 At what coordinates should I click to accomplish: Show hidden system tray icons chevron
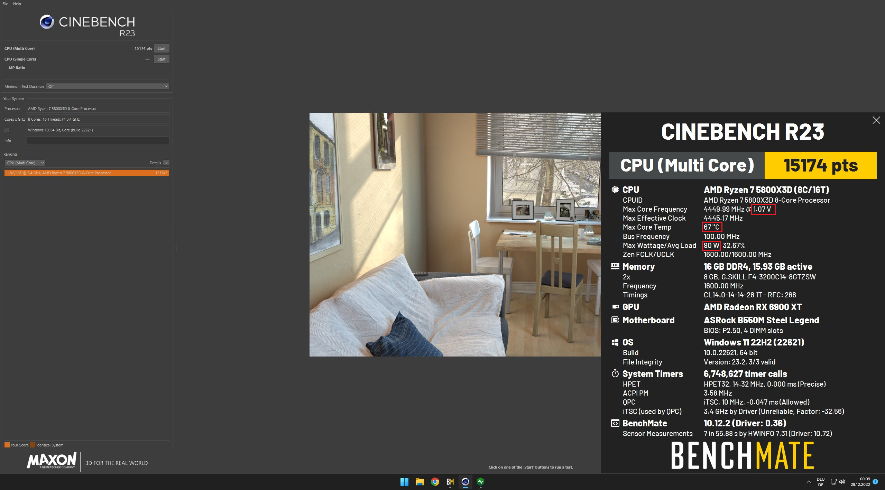[x=809, y=482]
